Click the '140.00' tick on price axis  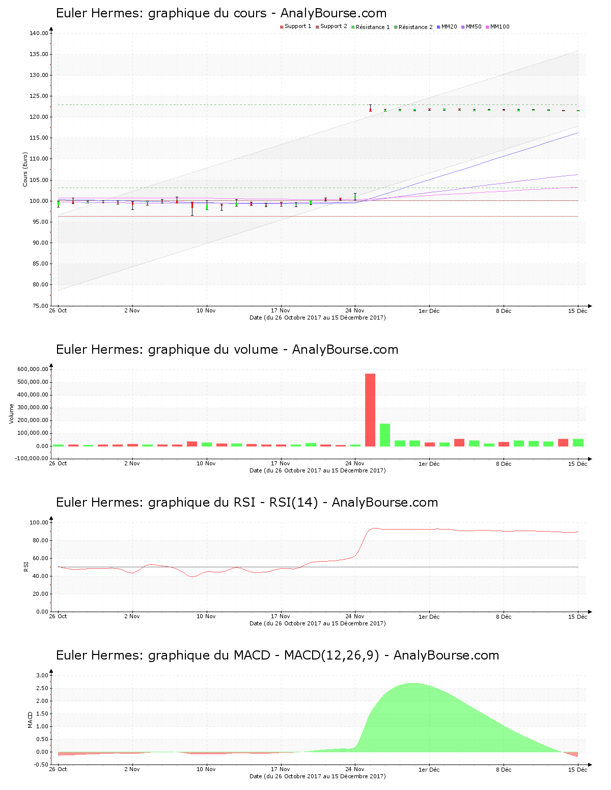coord(39,34)
